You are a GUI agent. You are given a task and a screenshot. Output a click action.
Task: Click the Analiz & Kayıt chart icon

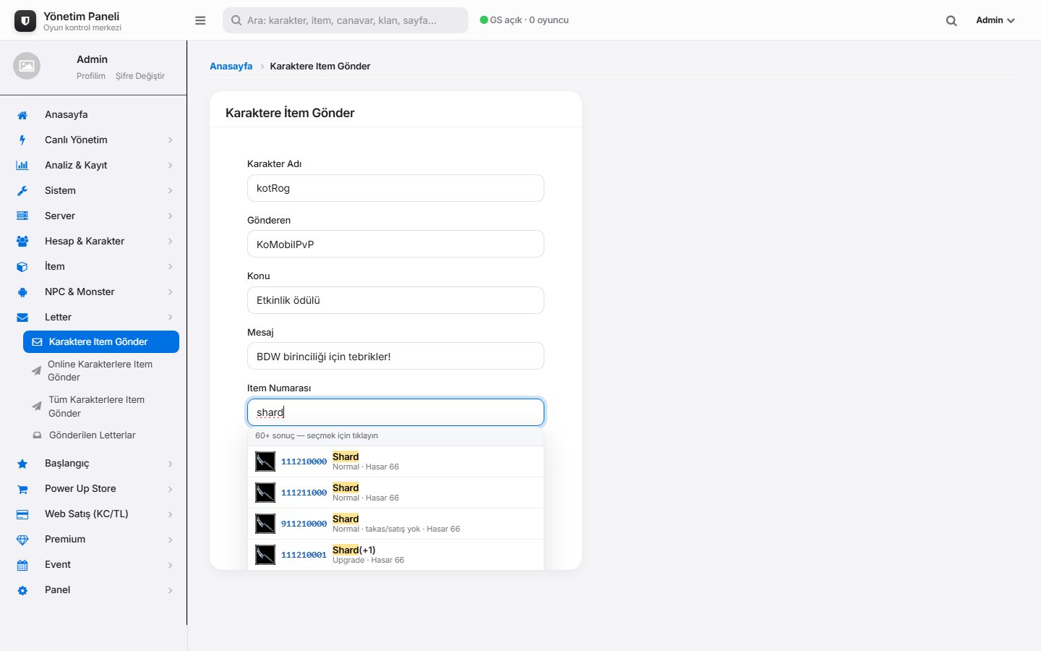coord(22,166)
